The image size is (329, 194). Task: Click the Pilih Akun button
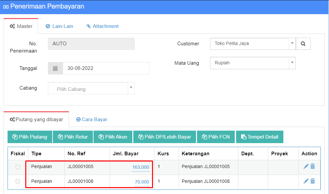click(x=113, y=137)
